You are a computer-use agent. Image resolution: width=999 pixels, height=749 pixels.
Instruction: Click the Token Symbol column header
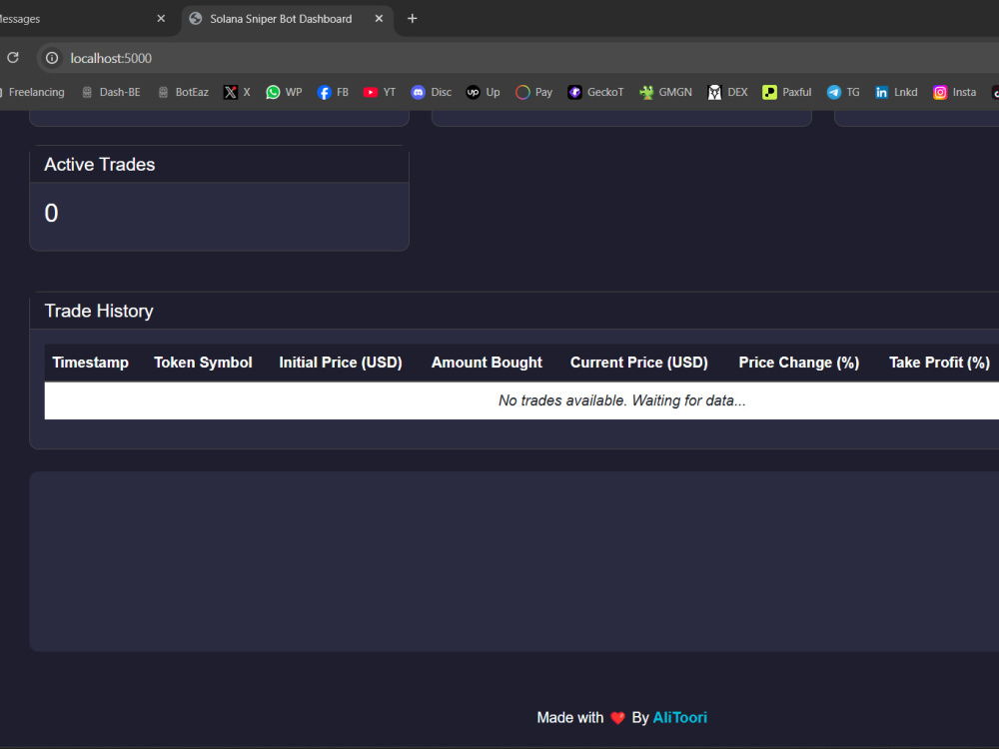203,363
